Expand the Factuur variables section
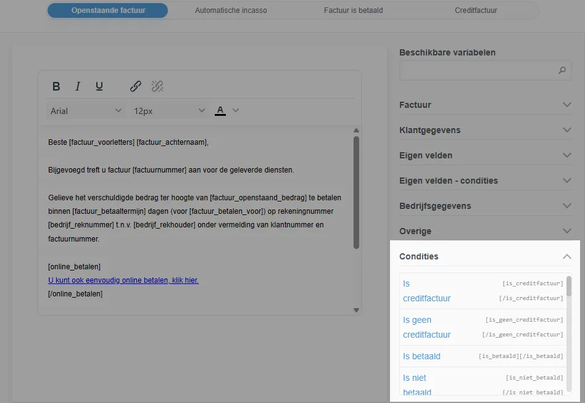The image size is (585, 403). [485, 105]
